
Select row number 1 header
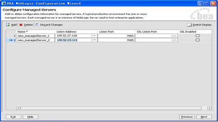pos(11,36)
